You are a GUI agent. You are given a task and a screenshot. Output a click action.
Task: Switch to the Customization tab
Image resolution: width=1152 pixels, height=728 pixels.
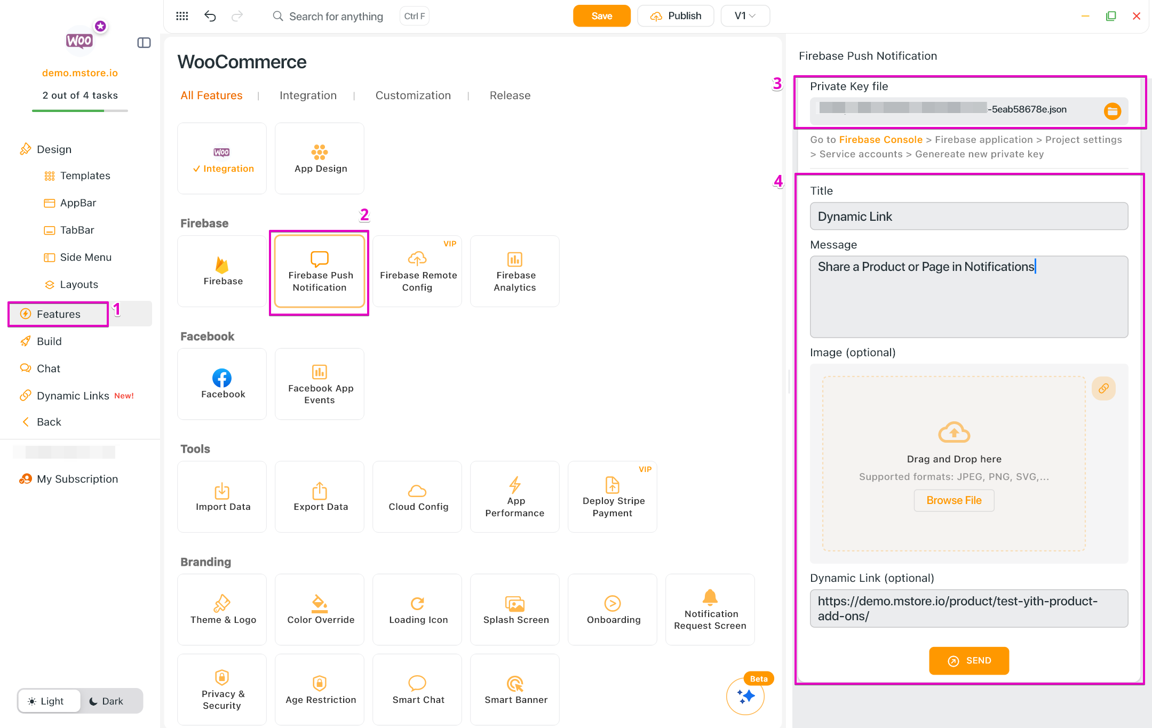tap(412, 95)
